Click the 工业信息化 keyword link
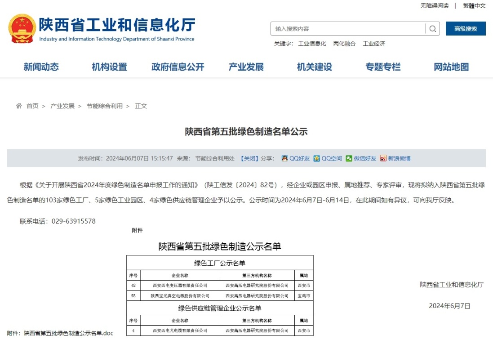Screen dimensions: 493x340 pos(312,44)
